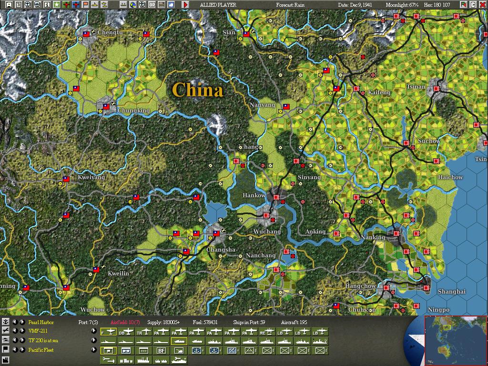
Task: Click the orange flag toolbar icon
Action: [85, 5]
